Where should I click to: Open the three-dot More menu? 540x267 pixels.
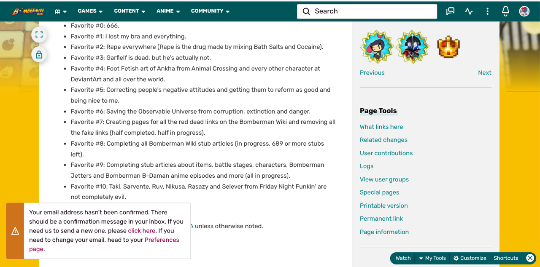pos(487,11)
